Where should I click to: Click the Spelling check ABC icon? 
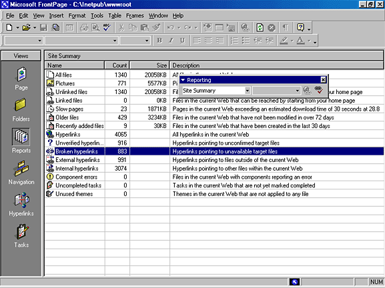pyautogui.click(x=107, y=27)
